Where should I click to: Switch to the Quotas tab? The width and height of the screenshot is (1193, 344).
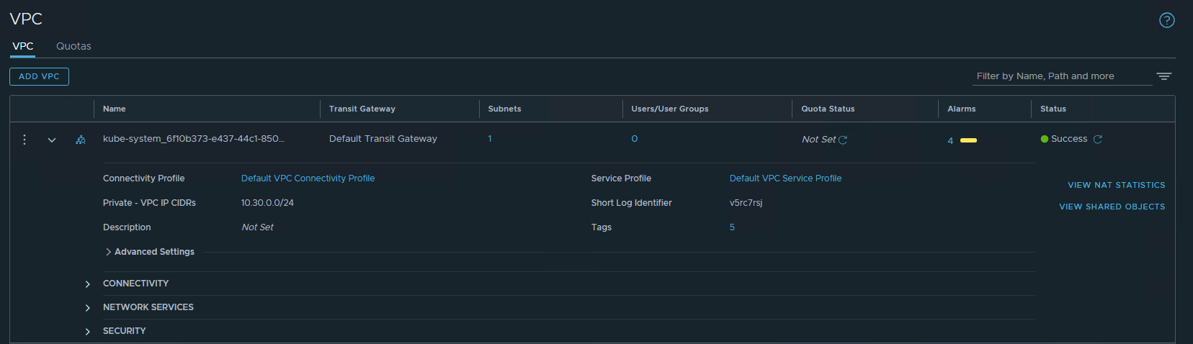[x=73, y=46]
